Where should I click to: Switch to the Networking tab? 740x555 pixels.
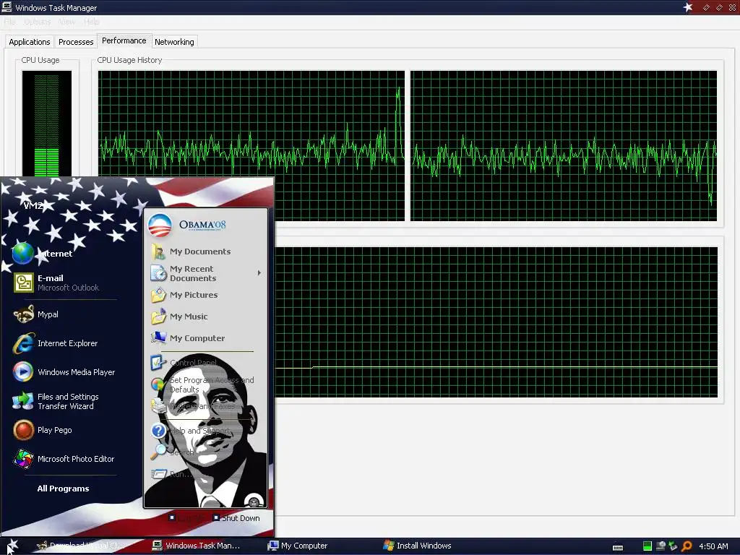174,41
